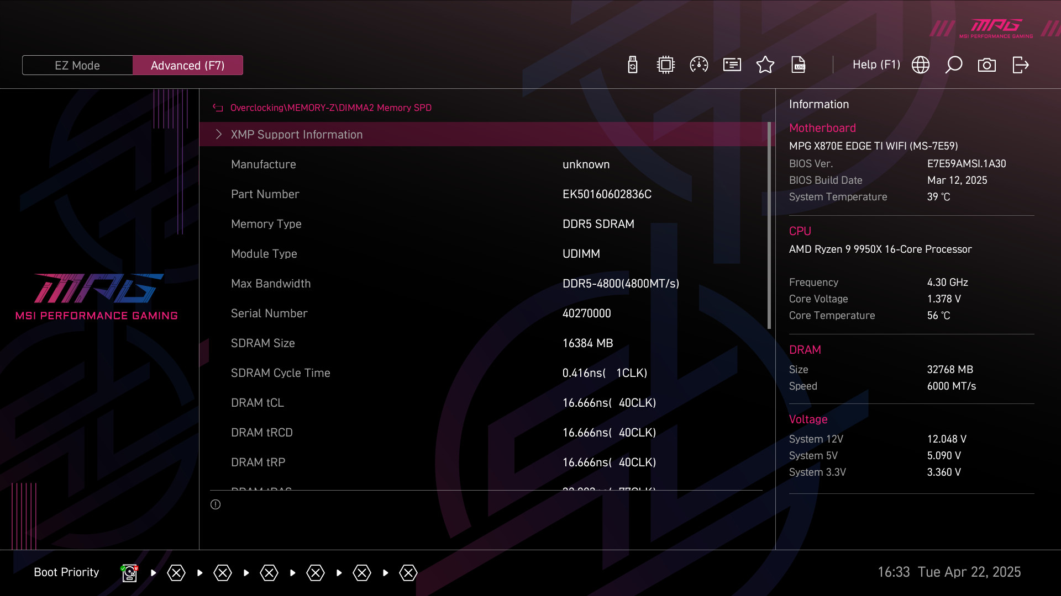The width and height of the screenshot is (1061, 596).
Task: Click the BIOS version E7E59AMSI.1A30
Action: point(967,164)
